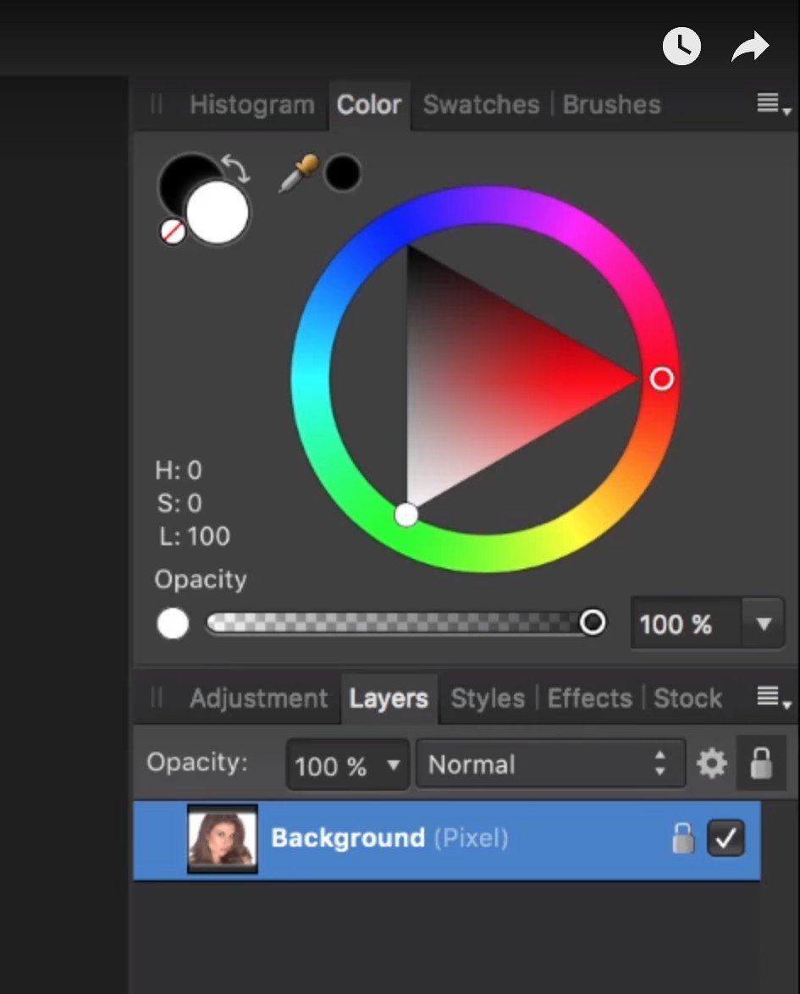The width and height of the screenshot is (800, 994).
Task: Open the Layers panel options menu
Action: tap(769, 697)
